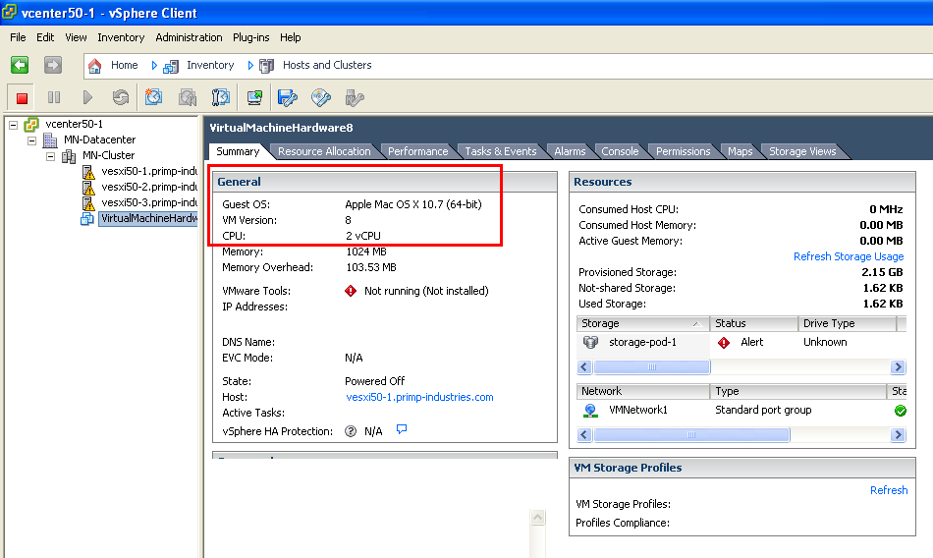This screenshot has width=933, height=558.
Task: Collapse the MN-Datacenter tree node
Action: (32, 140)
